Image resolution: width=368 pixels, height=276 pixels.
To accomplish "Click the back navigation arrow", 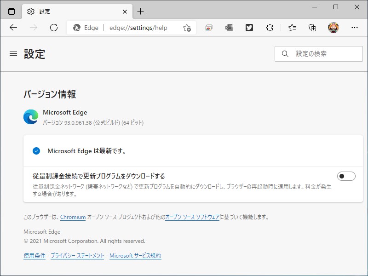I will click(x=13, y=28).
